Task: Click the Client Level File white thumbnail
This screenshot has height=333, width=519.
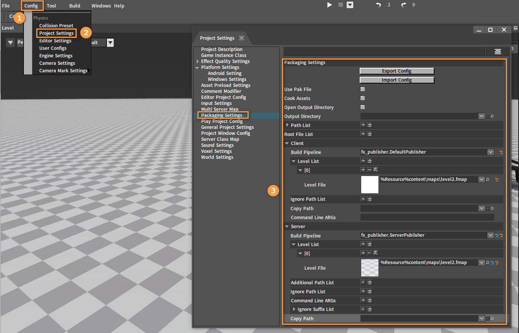Action: point(370,185)
